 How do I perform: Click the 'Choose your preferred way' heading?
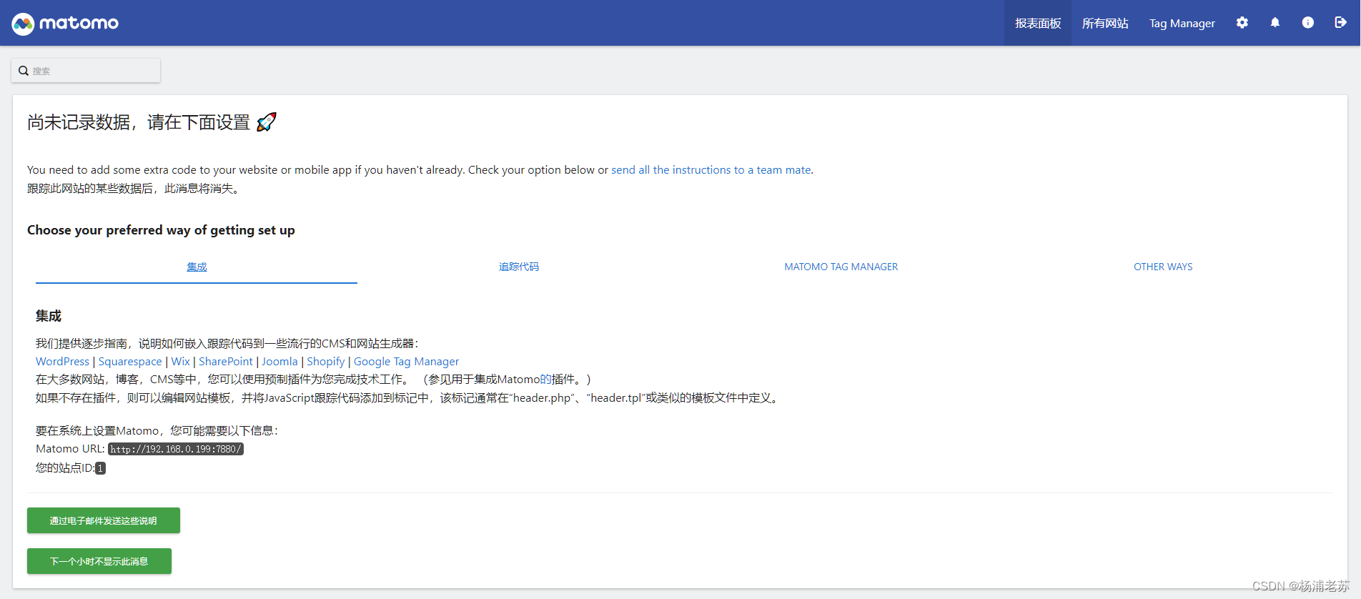tap(161, 230)
